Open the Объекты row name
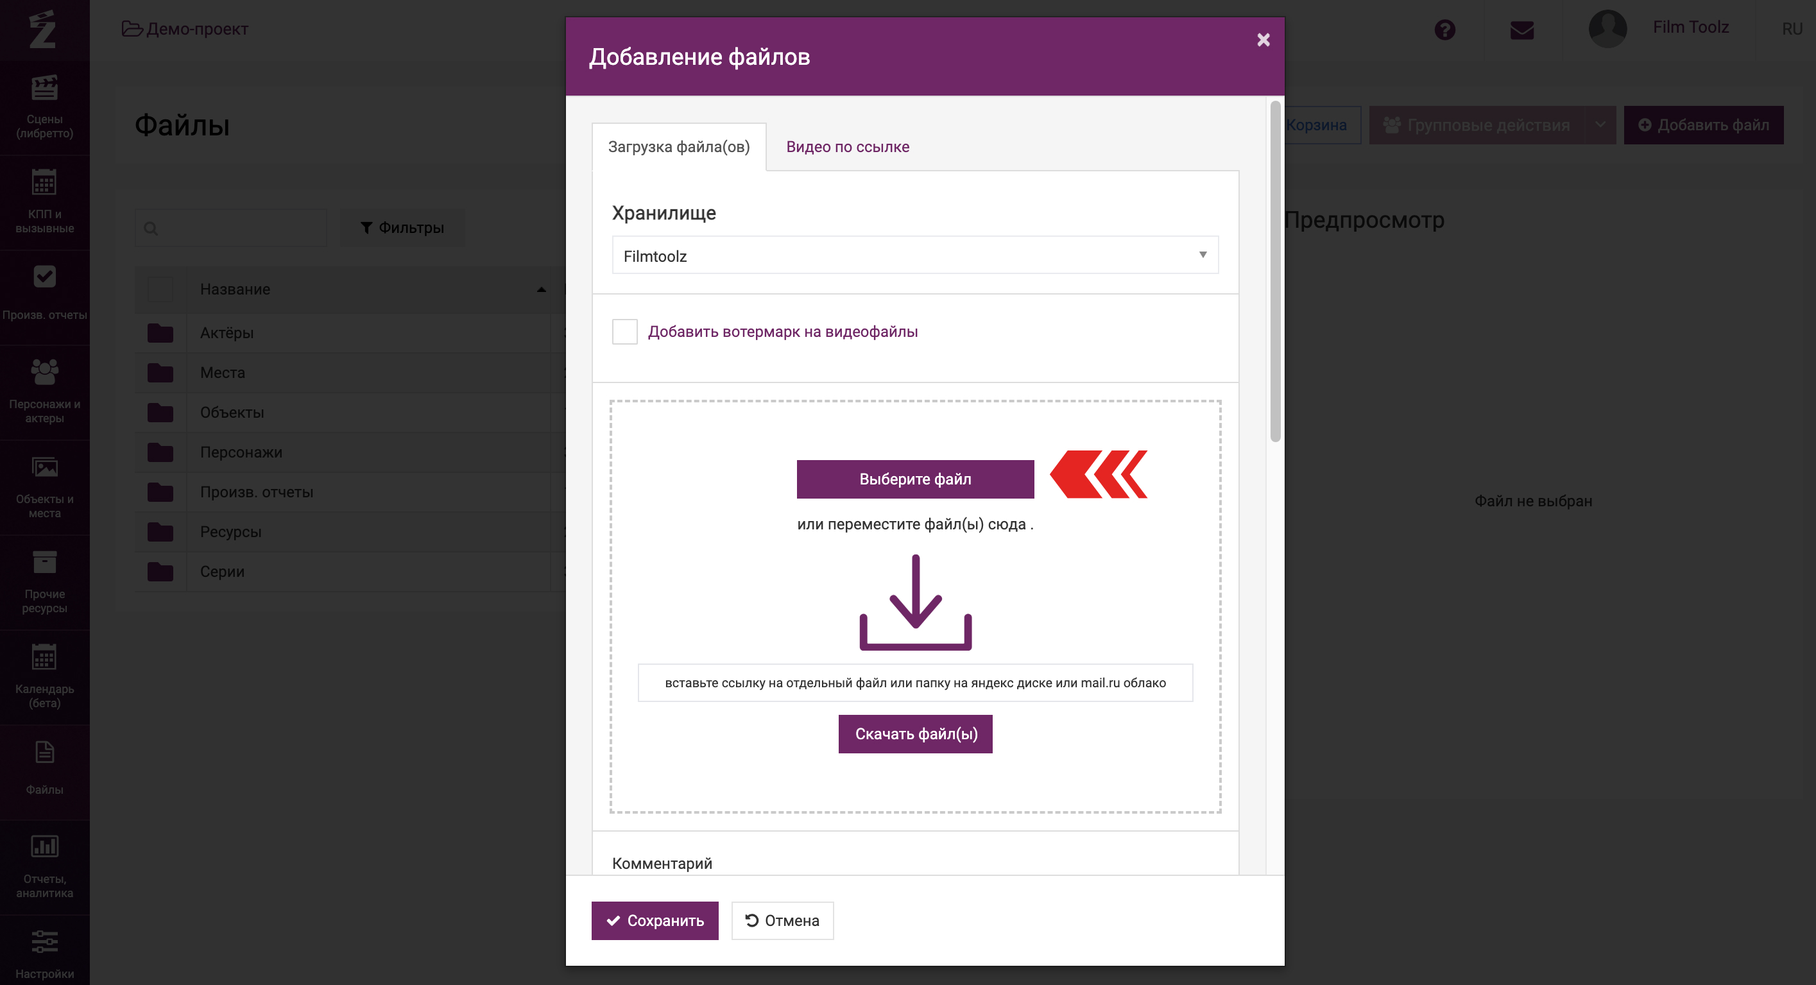The image size is (1816, 985). coord(232,413)
